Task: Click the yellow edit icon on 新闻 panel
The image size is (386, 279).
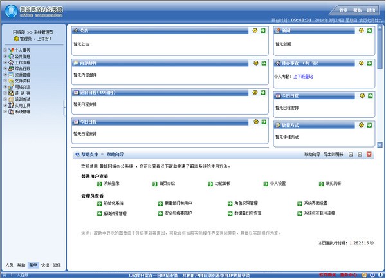Action: tap(363, 30)
